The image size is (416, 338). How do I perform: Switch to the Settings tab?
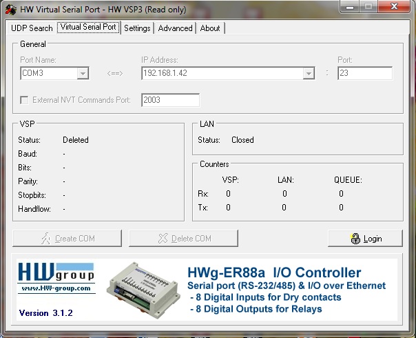tap(137, 28)
